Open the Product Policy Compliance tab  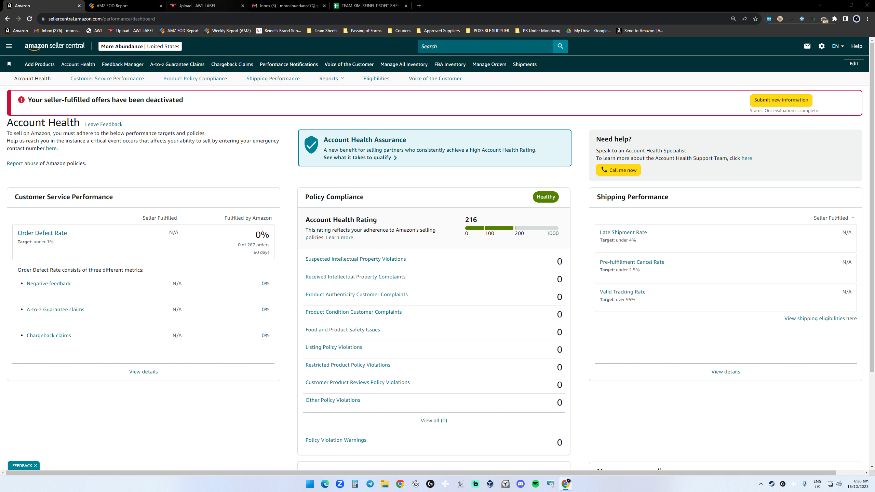(195, 79)
